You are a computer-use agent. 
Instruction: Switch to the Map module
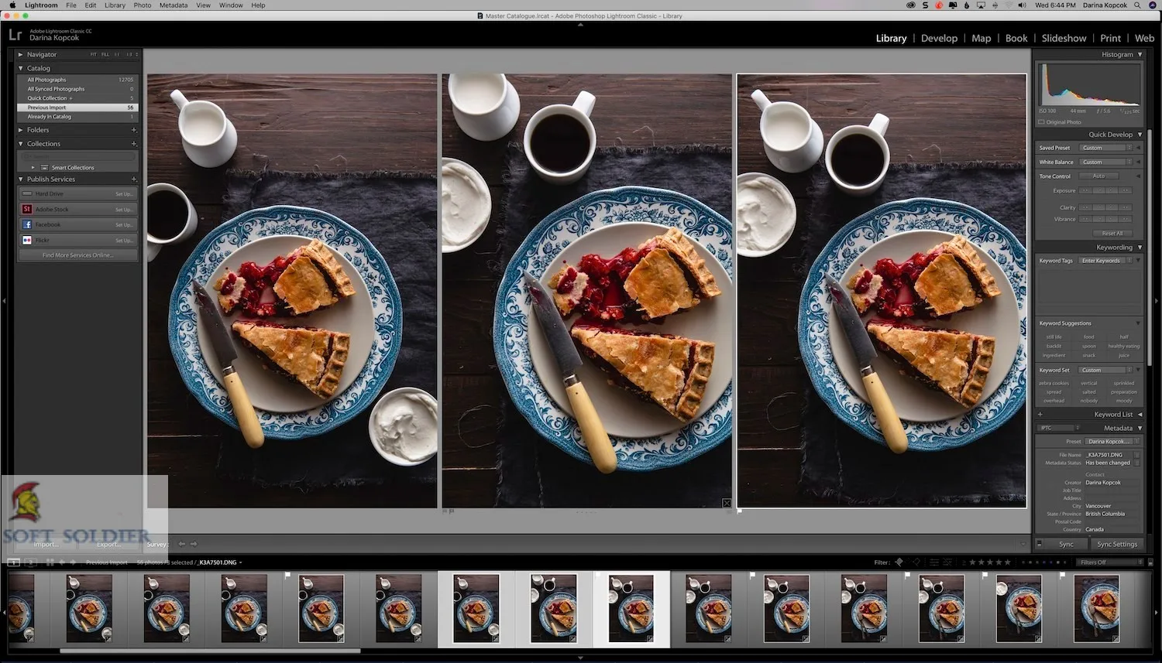pos(981,38)
